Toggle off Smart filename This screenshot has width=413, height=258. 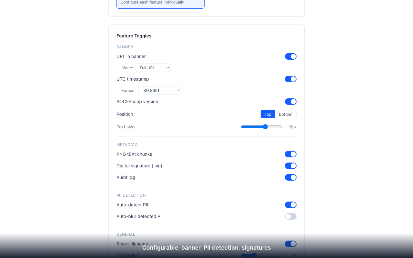pos(290,243)
